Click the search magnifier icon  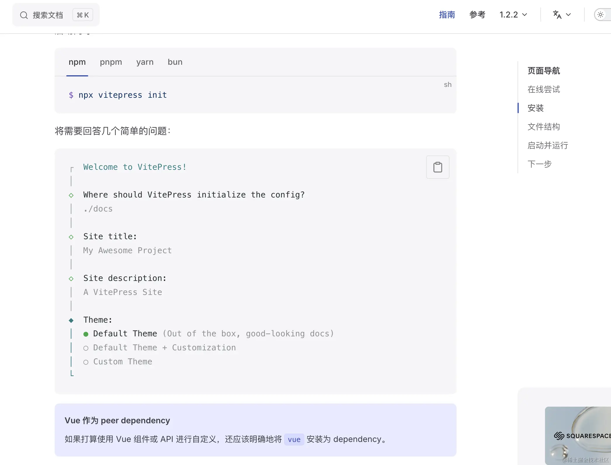[24, 15]
